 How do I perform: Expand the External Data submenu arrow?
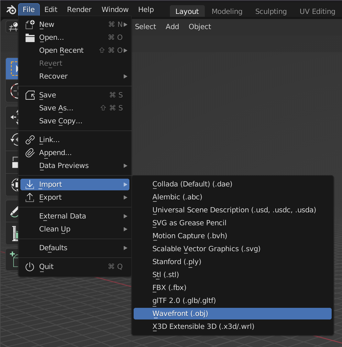click(126, 216)
